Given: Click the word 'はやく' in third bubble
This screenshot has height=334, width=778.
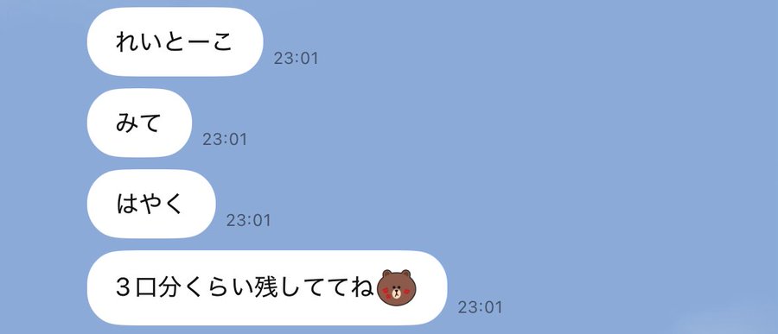Looking at the screenshot, I should pos(150,204).
